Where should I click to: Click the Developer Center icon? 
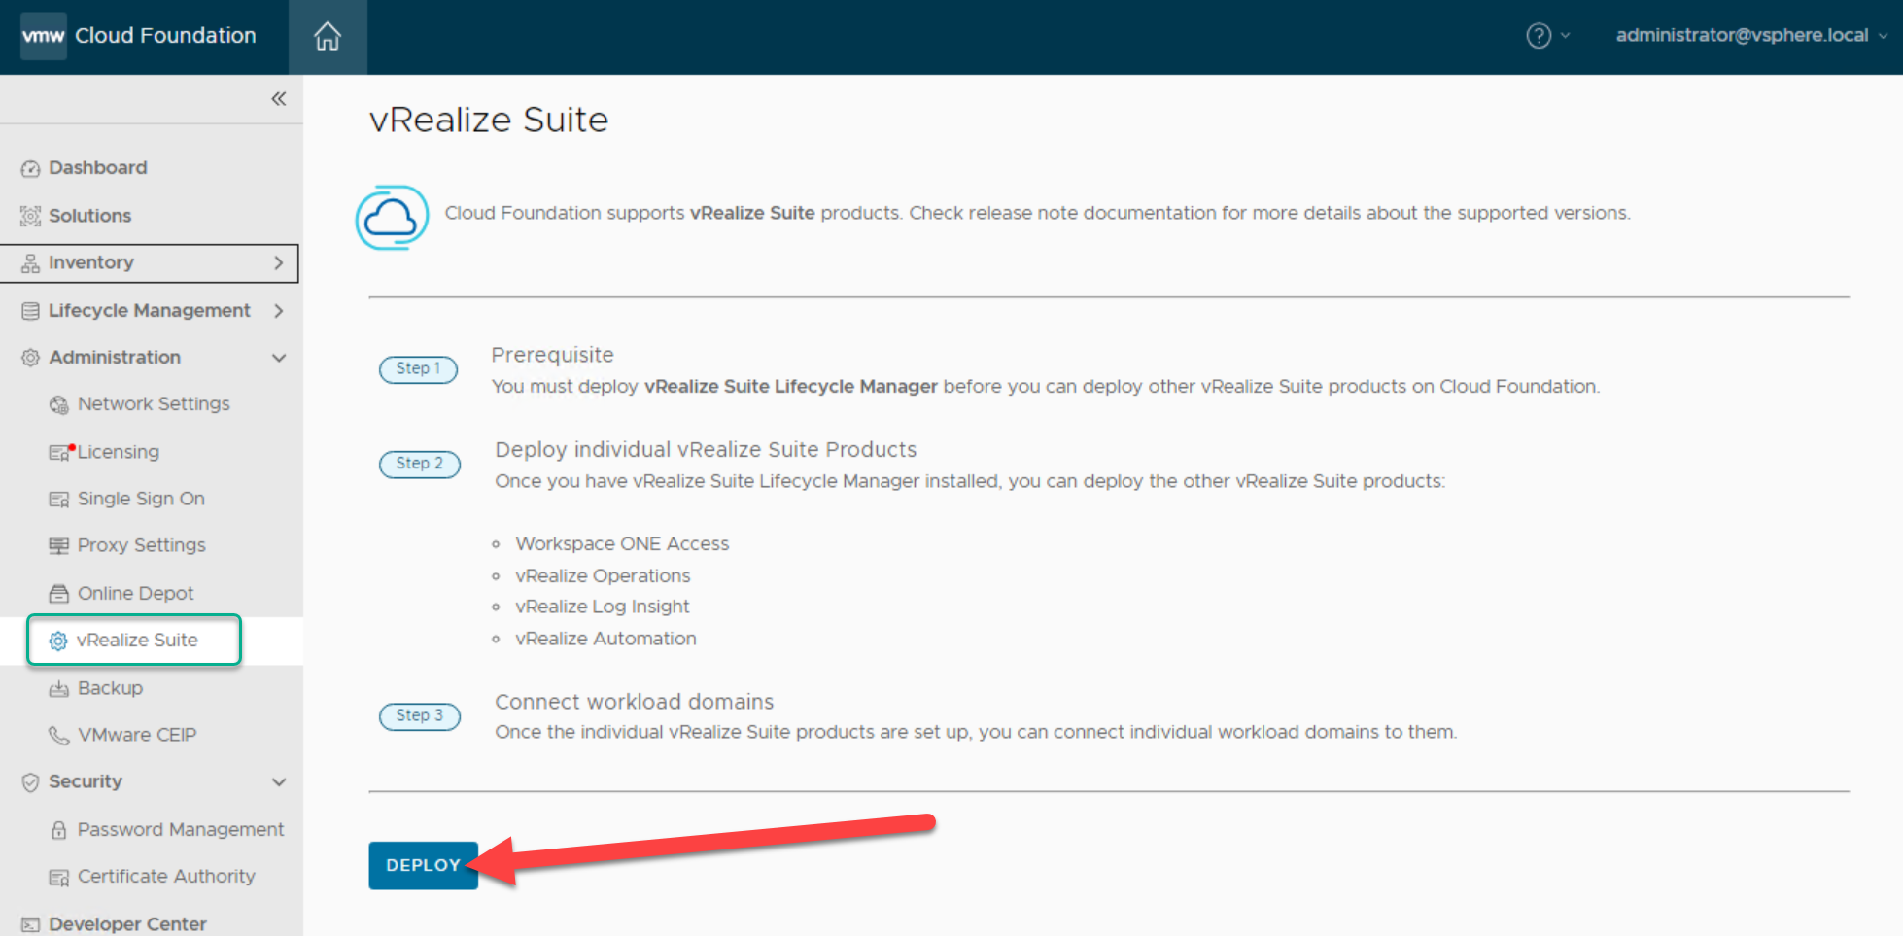pyautogui.click(x=31, y=924)
